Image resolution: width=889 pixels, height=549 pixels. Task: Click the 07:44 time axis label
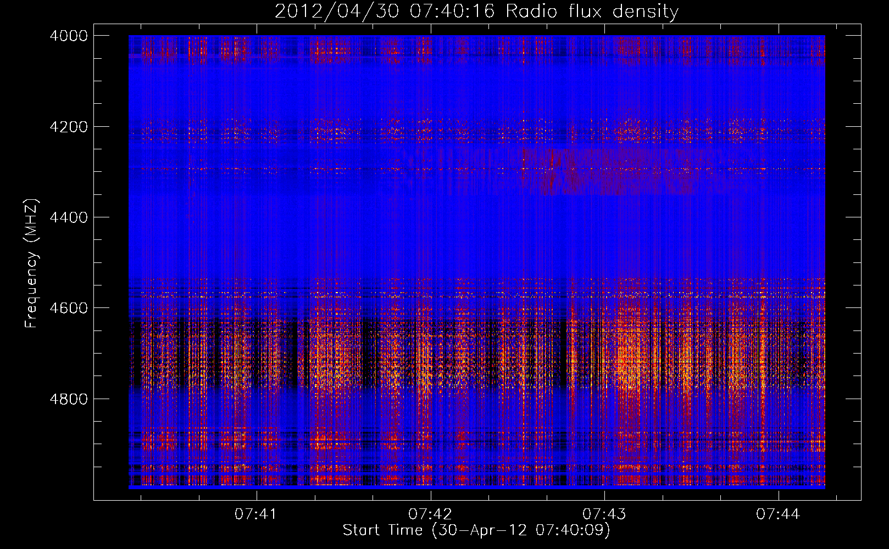coord(777,514)
